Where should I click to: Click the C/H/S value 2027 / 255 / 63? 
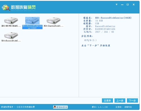pyautogui.click(x=104, y=32)
